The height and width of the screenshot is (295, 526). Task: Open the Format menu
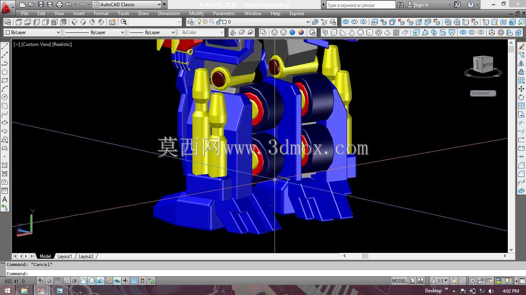click(101, 14)
